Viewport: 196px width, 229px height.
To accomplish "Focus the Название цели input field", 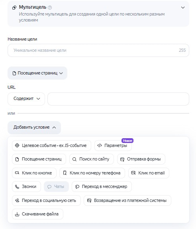I will [98, 51].
